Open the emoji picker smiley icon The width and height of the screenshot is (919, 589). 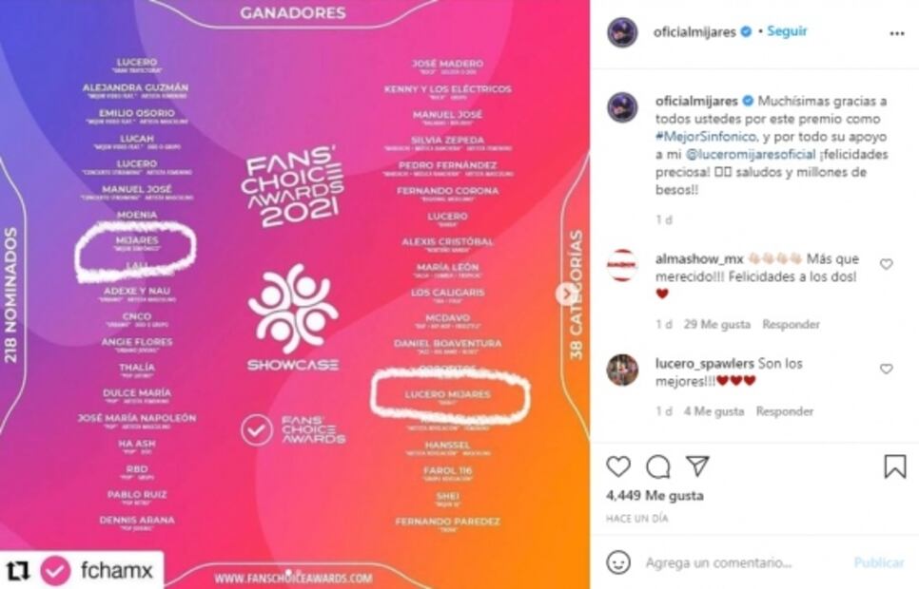pyautogui.click(x=618, y=562)
